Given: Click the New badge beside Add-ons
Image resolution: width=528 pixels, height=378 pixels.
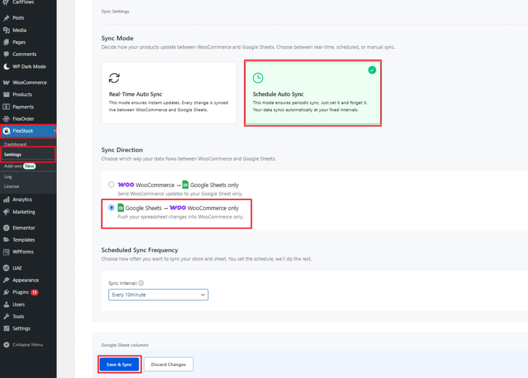Looking at the screenshot, I should pos(29,166).
